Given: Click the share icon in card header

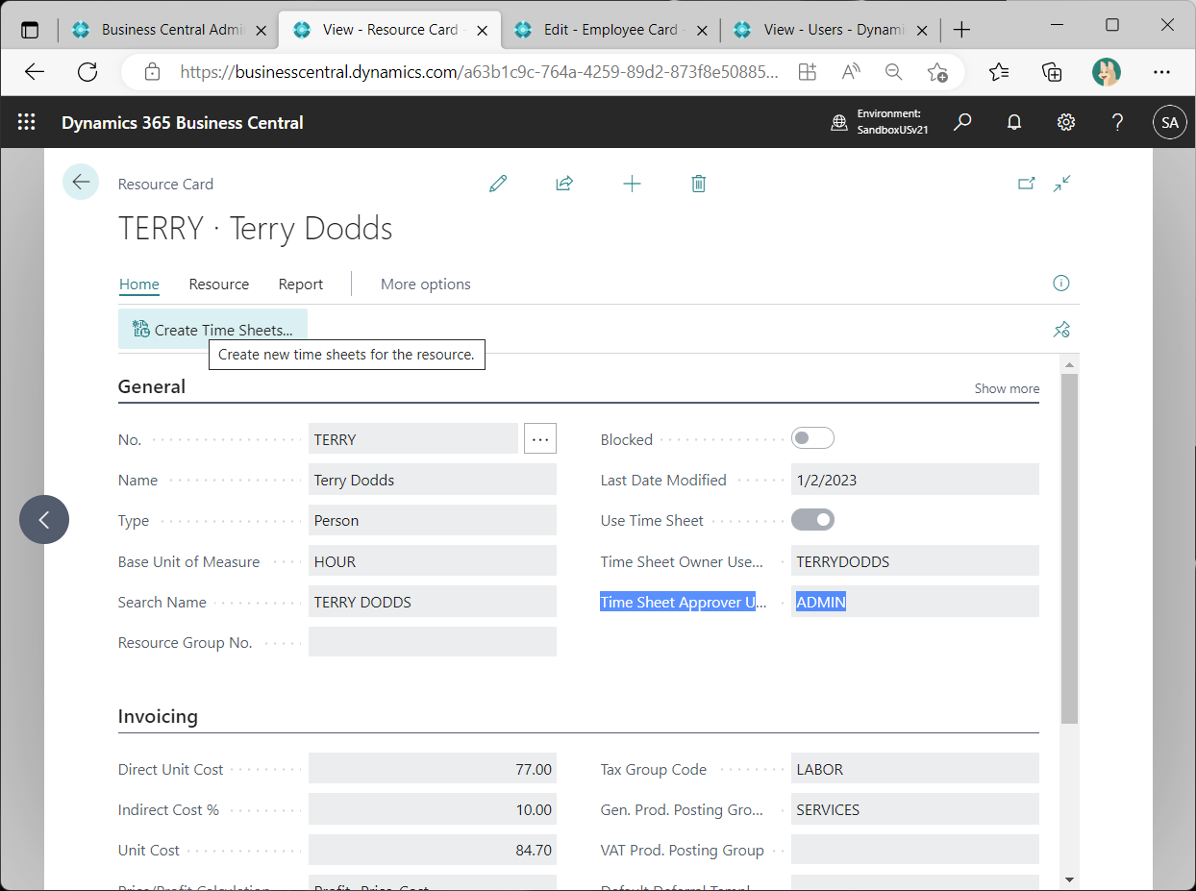Looking at the screenshot, I should [x=564, y=184].
